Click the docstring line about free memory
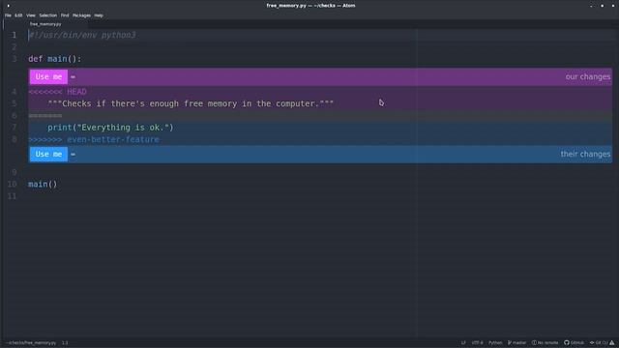Image resolution: width=619 pixels, height=348 pixels. (x=191, y=103)
